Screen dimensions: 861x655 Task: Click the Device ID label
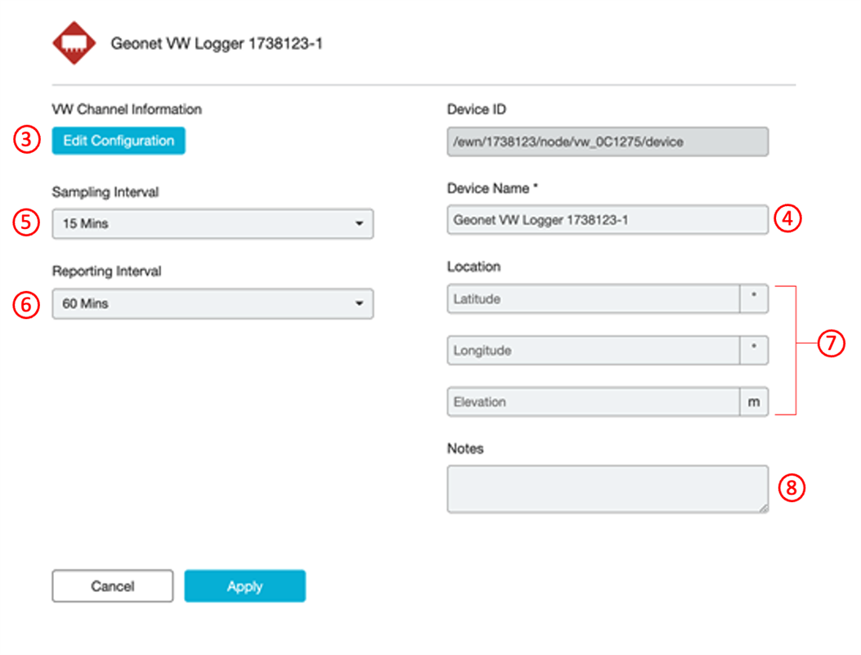pyautogui.click(x=477, y=110)
